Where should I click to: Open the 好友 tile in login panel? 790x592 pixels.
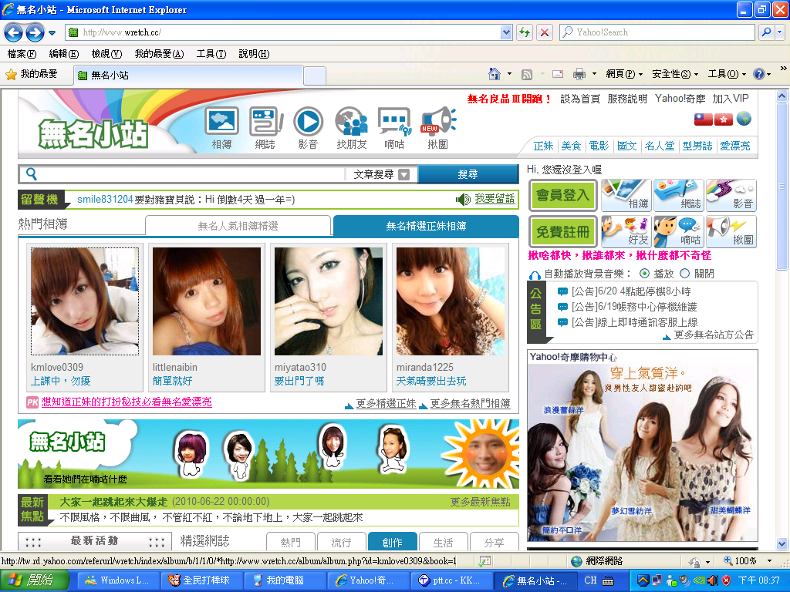pos(626,231)
